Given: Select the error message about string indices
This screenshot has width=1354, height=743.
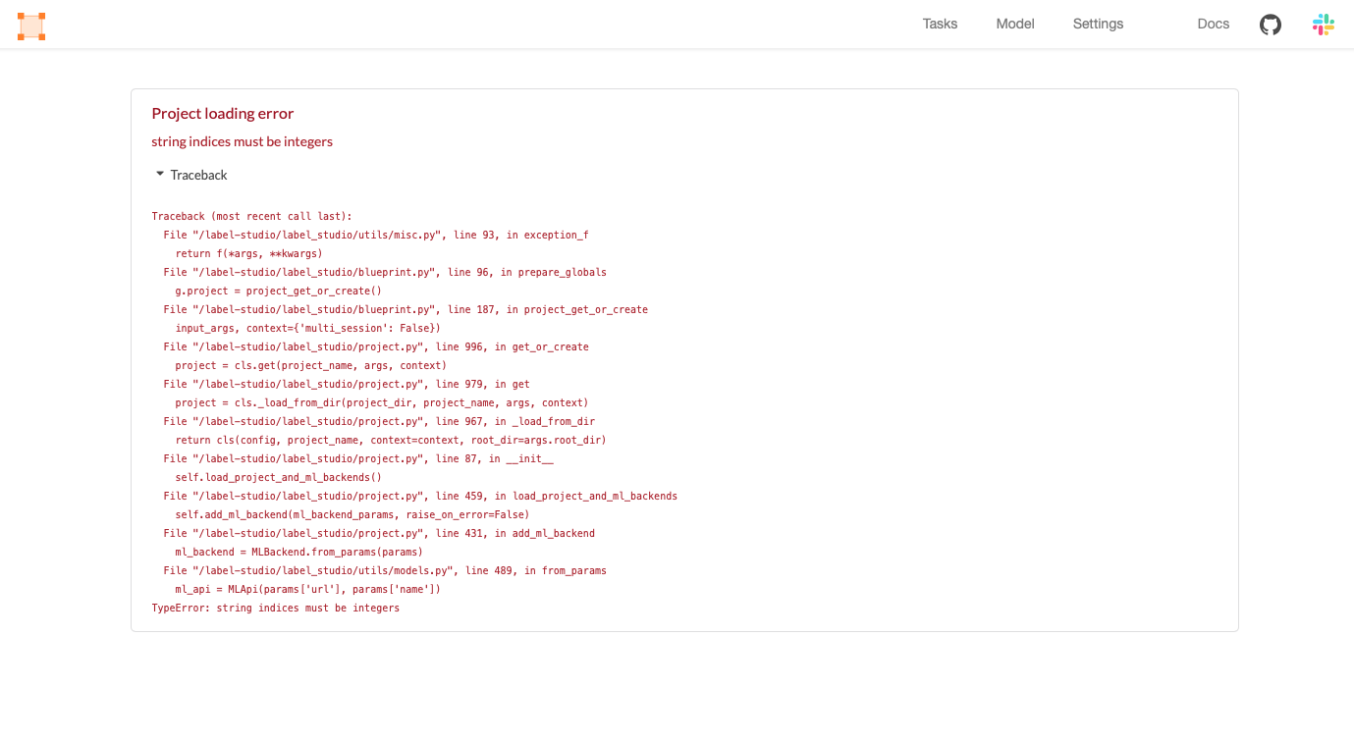Looking at the screenshot, I should [242, 141].
